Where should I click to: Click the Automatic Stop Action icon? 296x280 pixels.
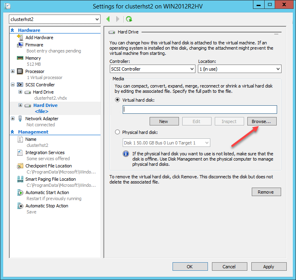click(x=20, y=206)
